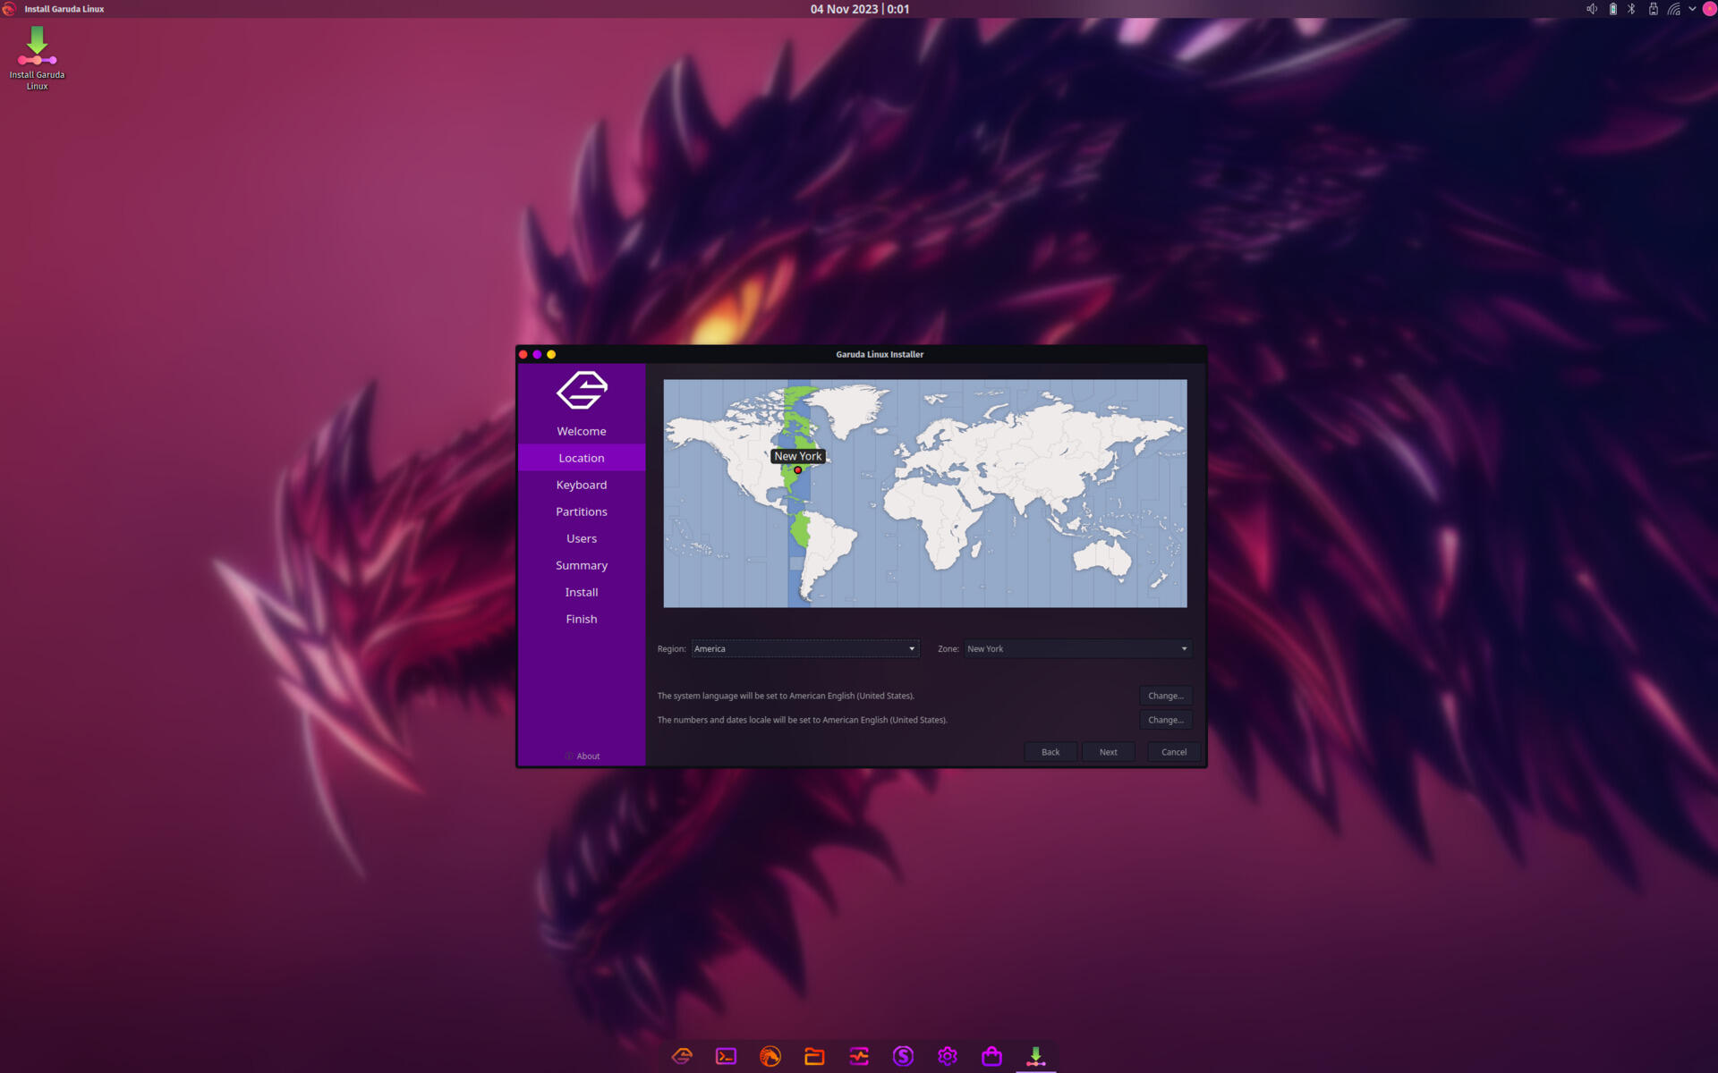The height and width of the screenshot is (1073, 1718).
Task: Select the Location step in sidebar
Action: click(582, 458)
